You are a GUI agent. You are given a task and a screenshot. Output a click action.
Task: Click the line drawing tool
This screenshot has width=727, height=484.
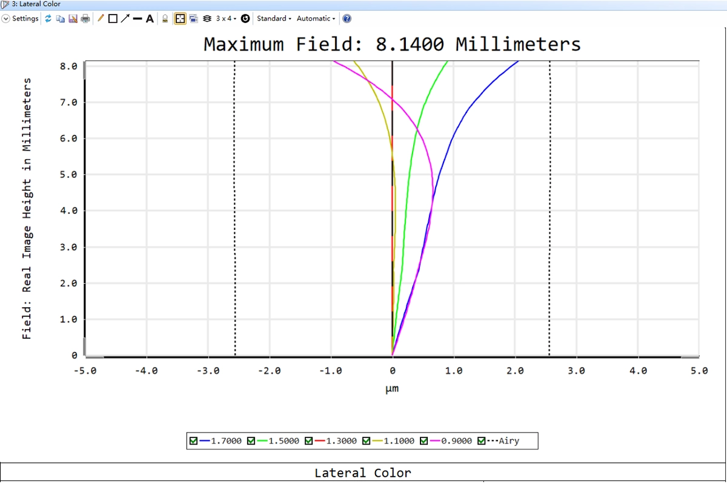tap(138, 19)
